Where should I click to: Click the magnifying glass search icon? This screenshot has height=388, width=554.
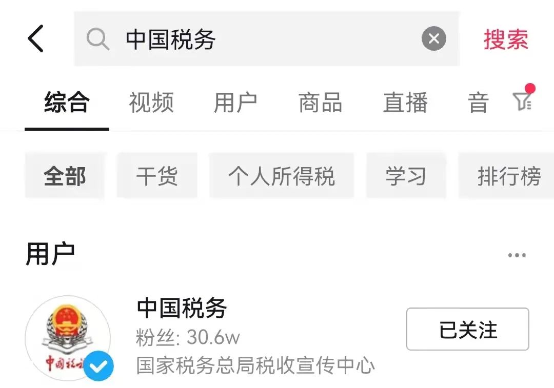(x=97, y=39)
